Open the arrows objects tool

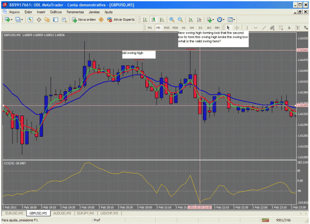(306, 28)
